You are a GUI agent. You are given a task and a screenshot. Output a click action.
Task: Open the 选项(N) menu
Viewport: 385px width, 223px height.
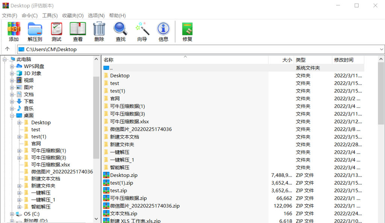tap(96, 15)
